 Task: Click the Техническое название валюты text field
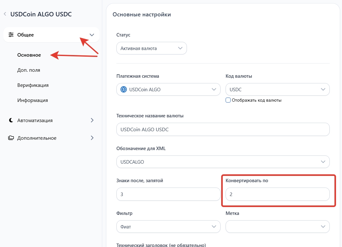click(x=223, y=129)
